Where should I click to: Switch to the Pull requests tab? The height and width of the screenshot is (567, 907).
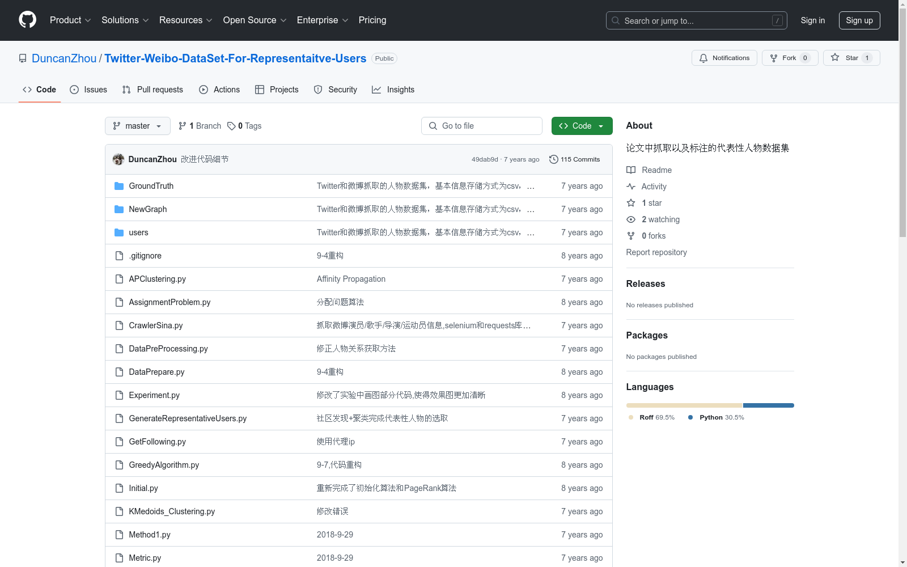click(x=152, y=90)
